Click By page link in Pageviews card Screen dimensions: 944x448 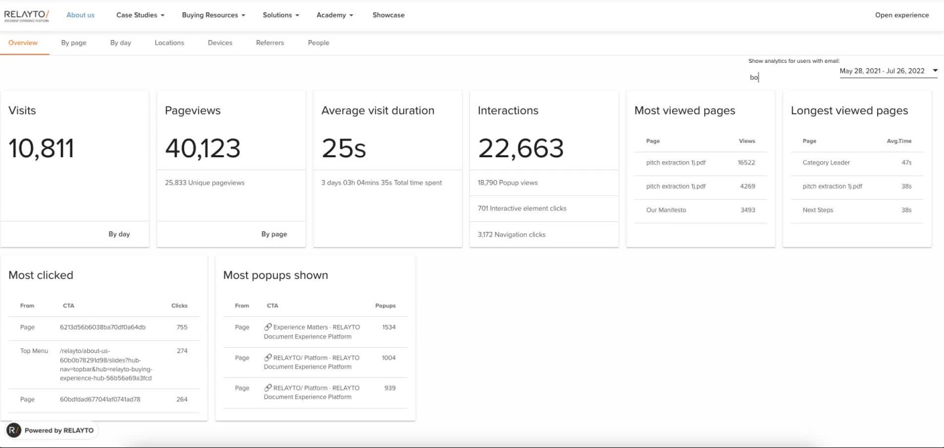click(x=274, y=234)
